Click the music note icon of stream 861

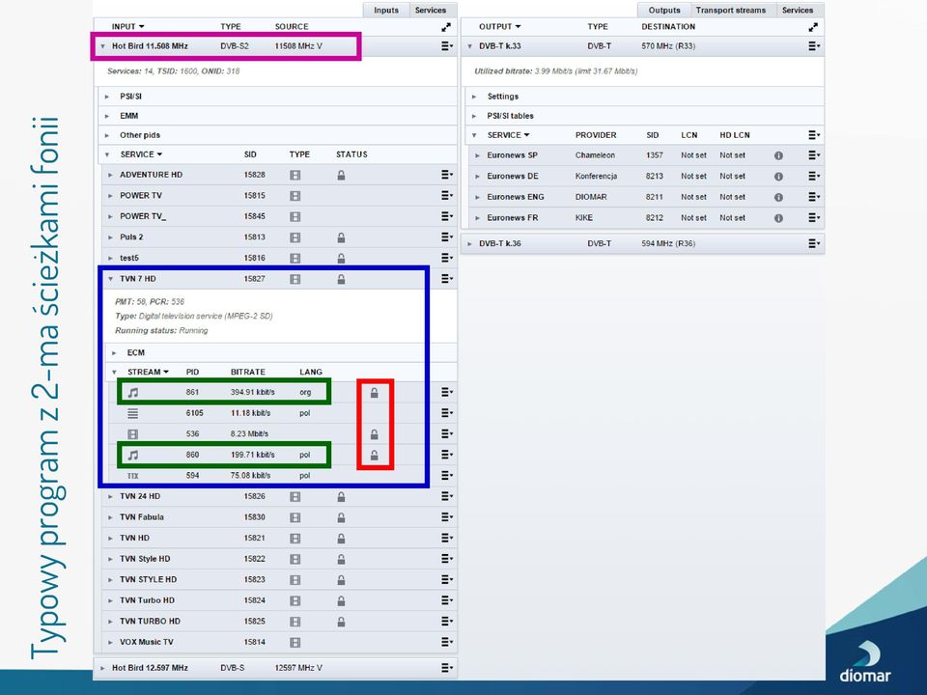point(133,393)
